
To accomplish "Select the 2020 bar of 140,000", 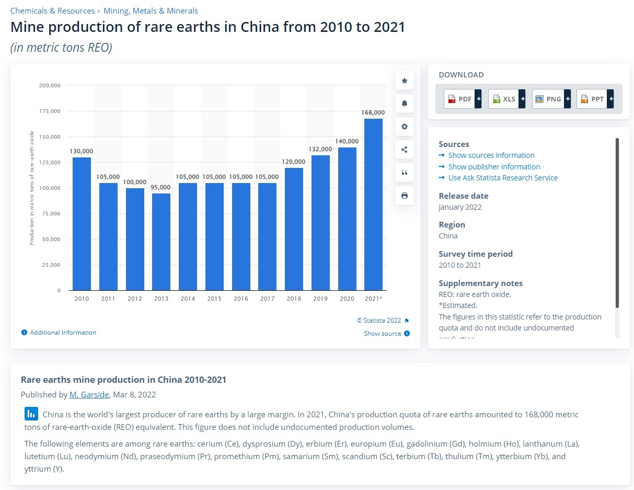I will [347, 219].
